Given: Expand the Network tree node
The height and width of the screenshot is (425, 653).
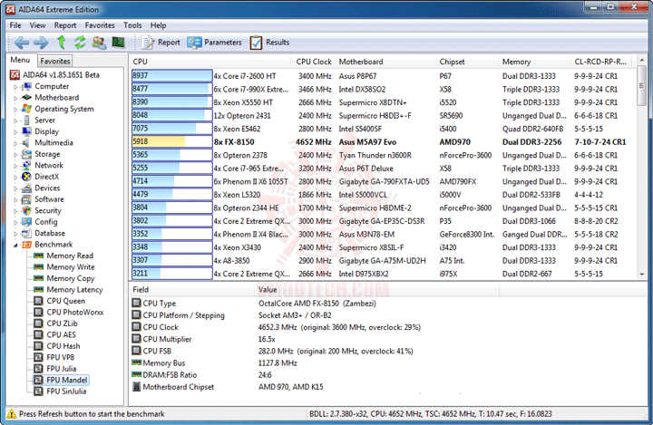Looking at the screenshot, I should [x=15, y=166].
